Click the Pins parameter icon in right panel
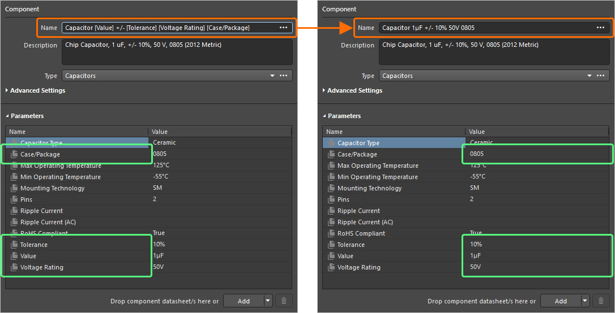615x313 pixels. point(331,199)
